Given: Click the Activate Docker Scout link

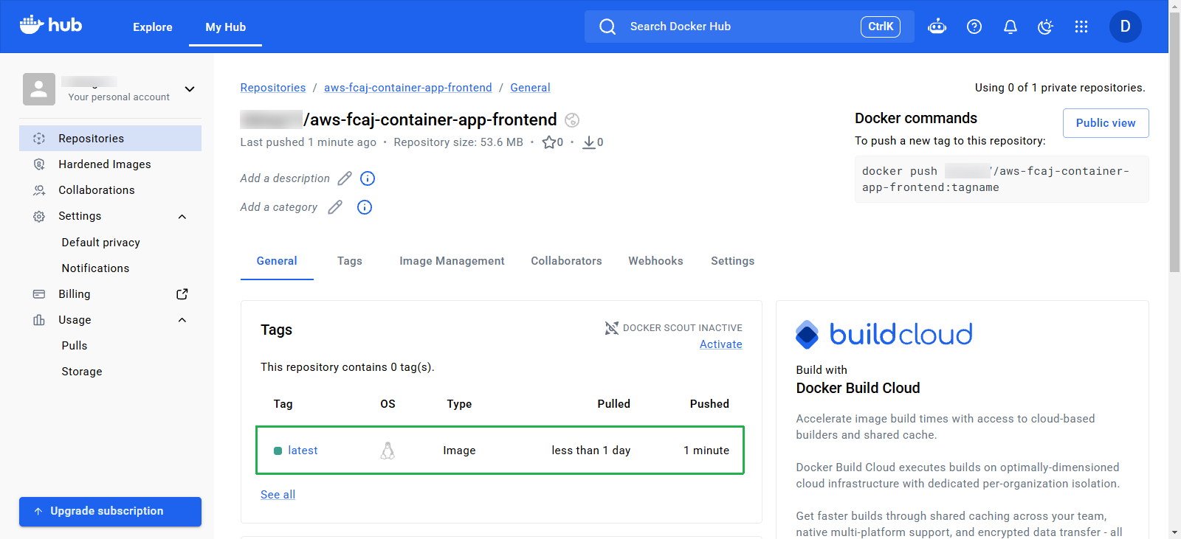Looking at the screenshot, I should pyautogui.click(x=721, y=344).
